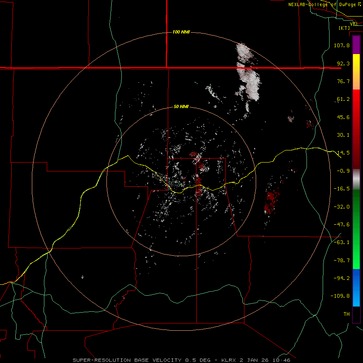Click the 107.8 value on velocity scale
This screenshot has width=363, height=363.
(x=342, y=45)
